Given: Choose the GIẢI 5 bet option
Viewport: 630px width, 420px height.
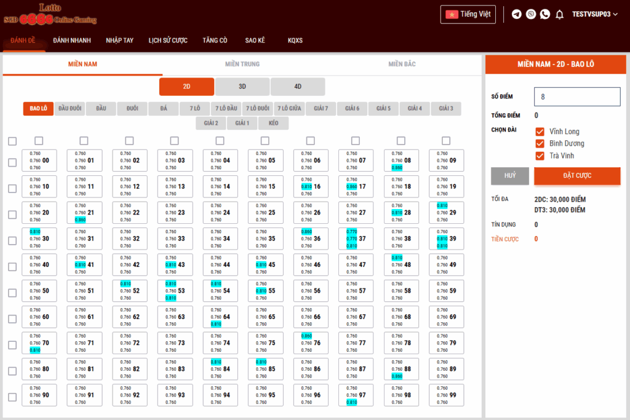Looking at the screenshot, I should 383,108.
